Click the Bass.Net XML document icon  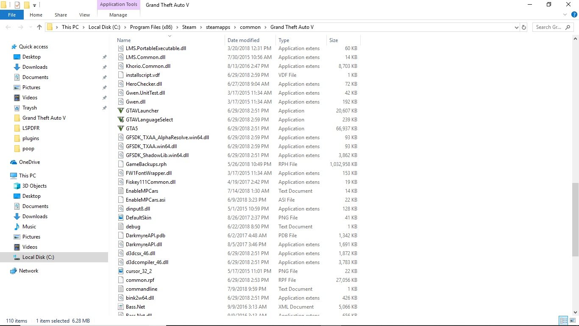(x=121, y=307)
